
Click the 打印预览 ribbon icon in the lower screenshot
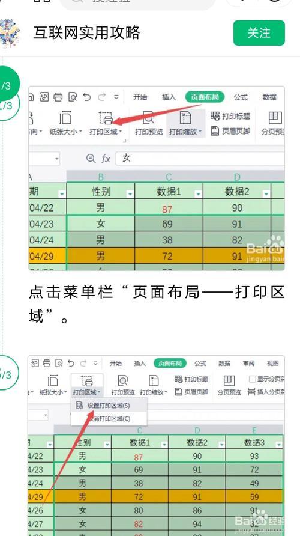[x=123, y=381]
